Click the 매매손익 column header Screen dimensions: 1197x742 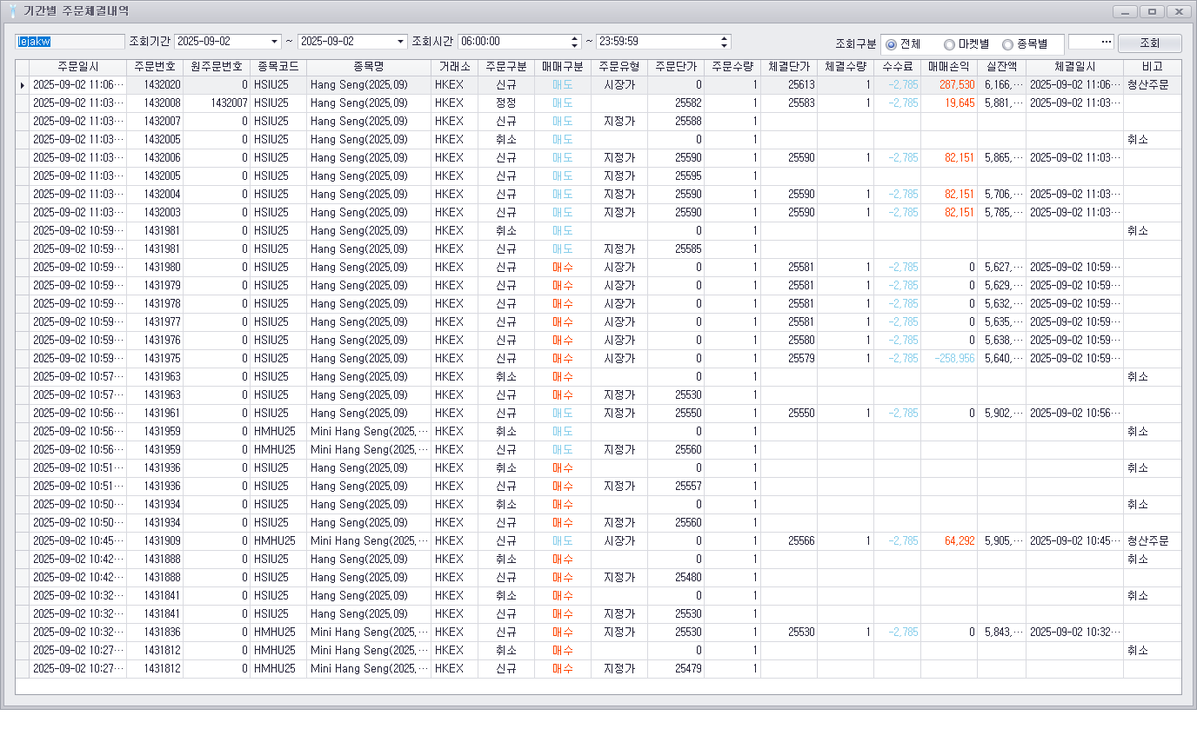point(949,67)
